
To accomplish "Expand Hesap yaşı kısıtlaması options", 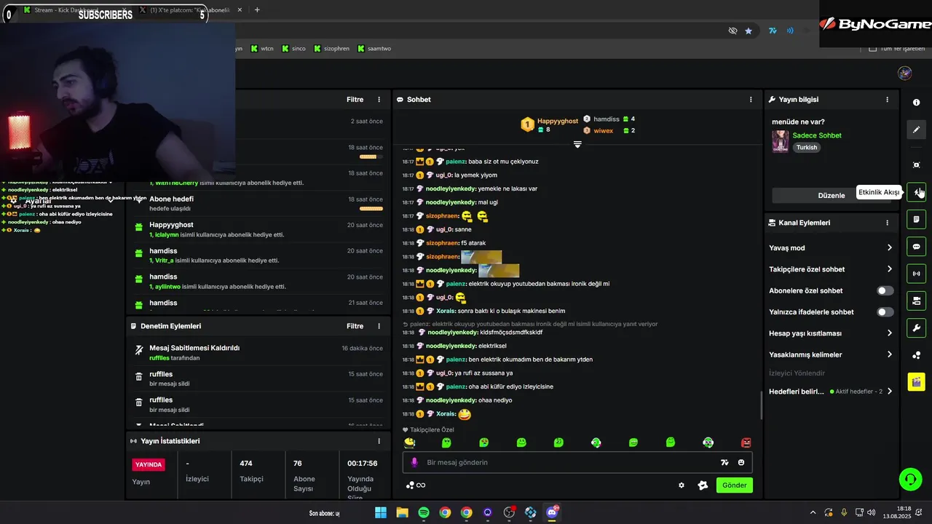I will point(831,333).
